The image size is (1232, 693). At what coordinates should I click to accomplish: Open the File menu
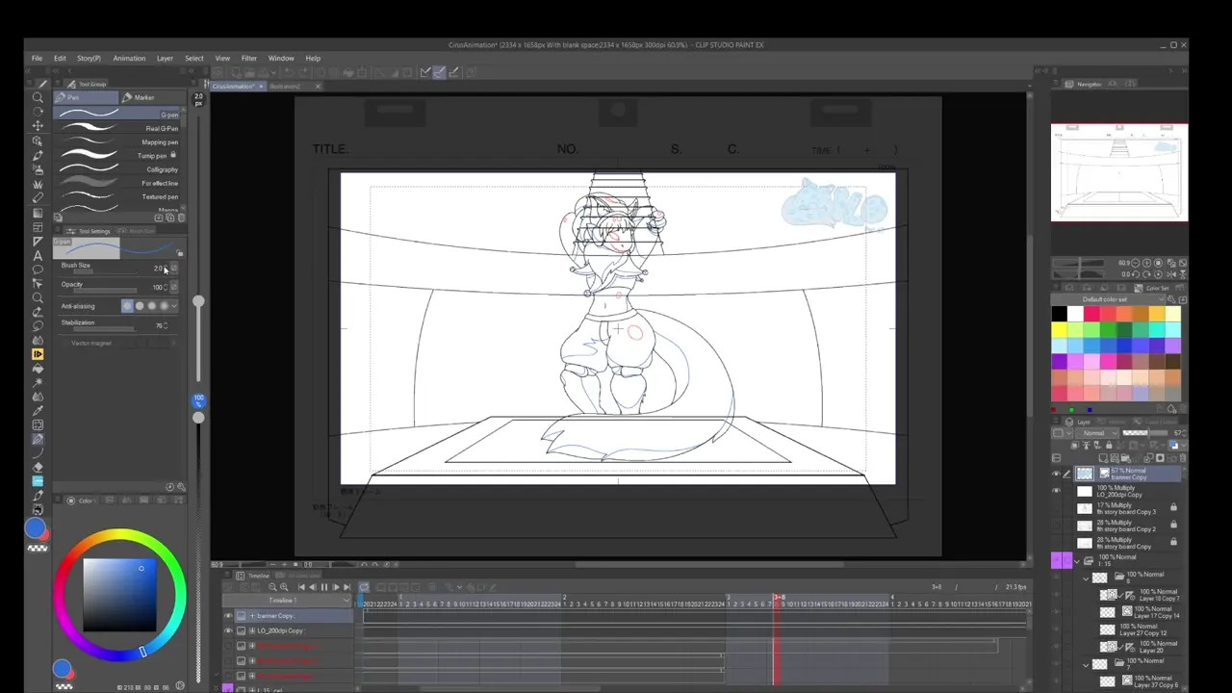[x=37, y=58]
